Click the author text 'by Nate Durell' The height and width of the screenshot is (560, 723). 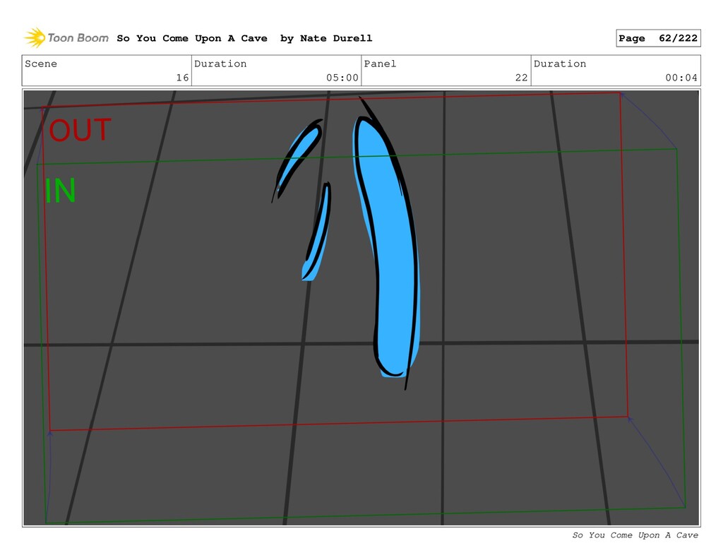tap(326, 38)
